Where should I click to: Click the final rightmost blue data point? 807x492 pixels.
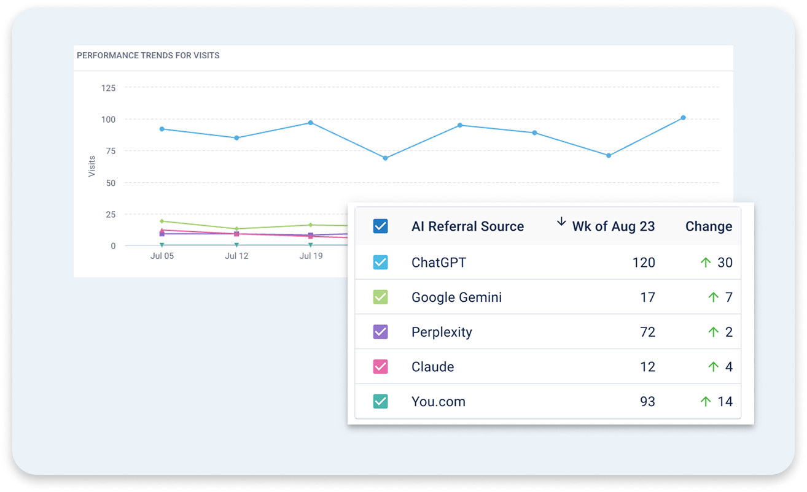point(683,118)
